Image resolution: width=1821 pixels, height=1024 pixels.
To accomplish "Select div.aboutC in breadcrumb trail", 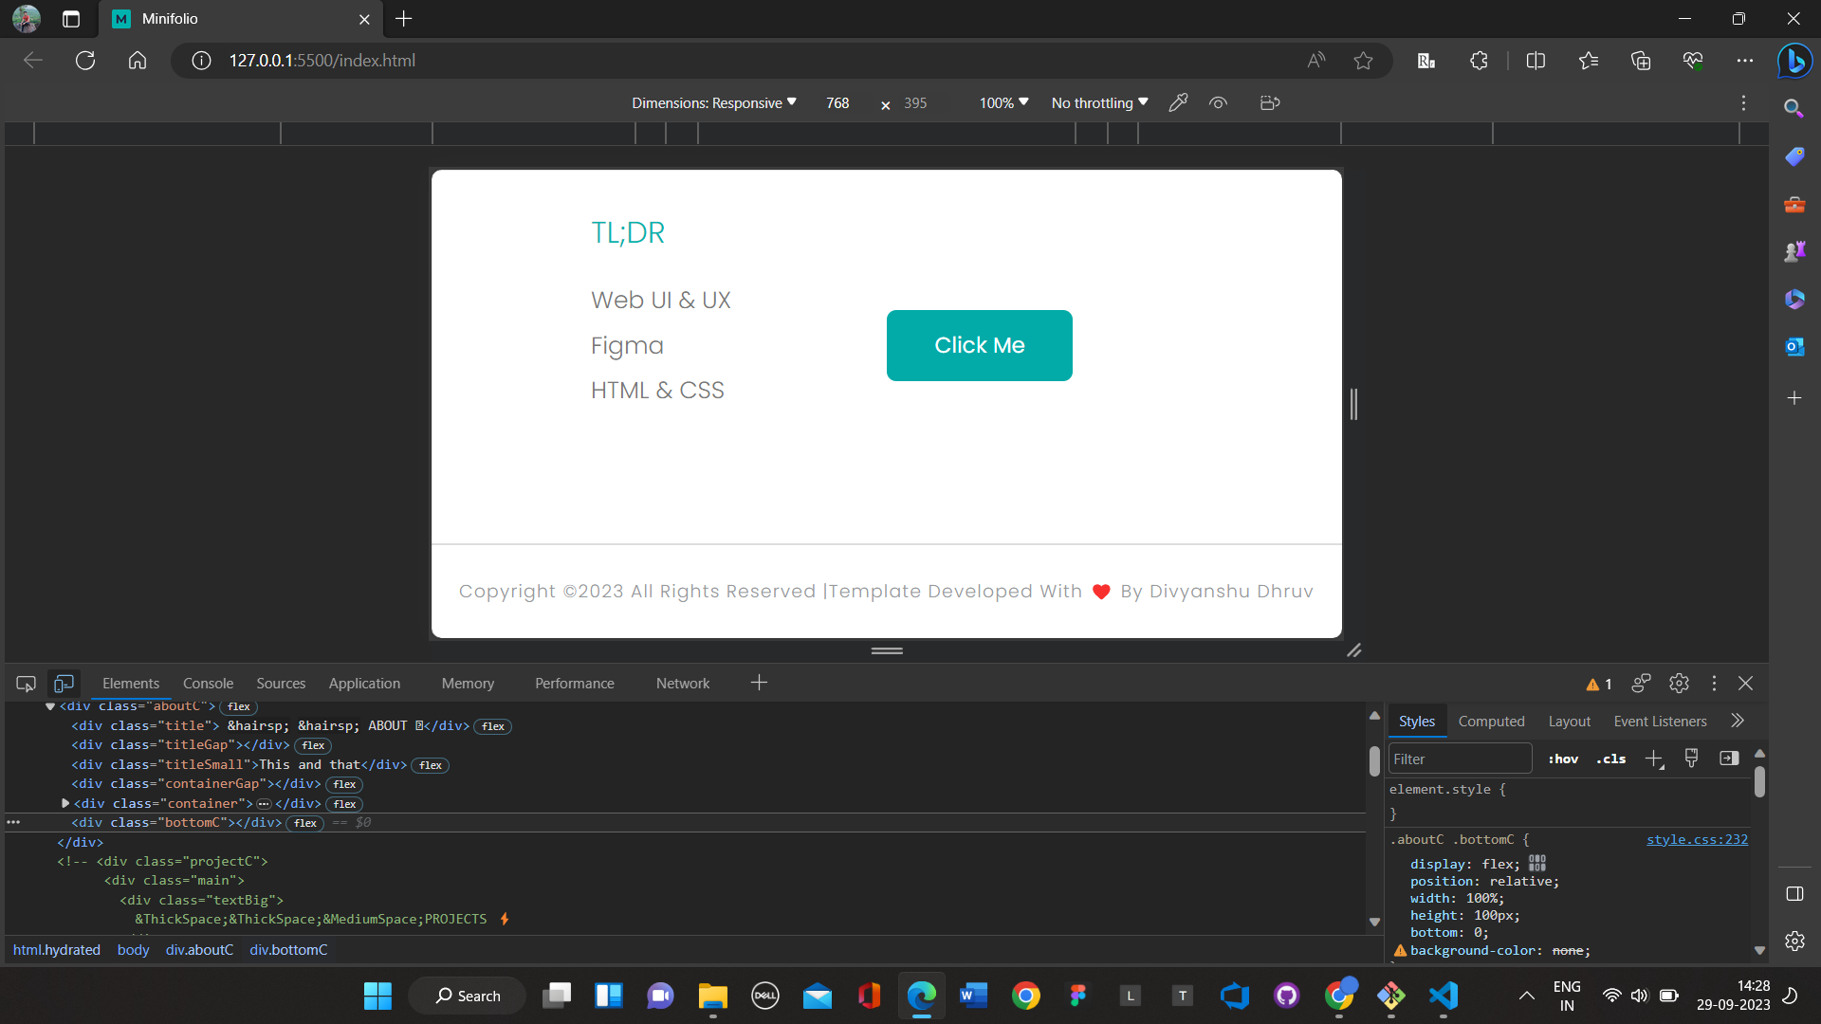I will 199,950.
